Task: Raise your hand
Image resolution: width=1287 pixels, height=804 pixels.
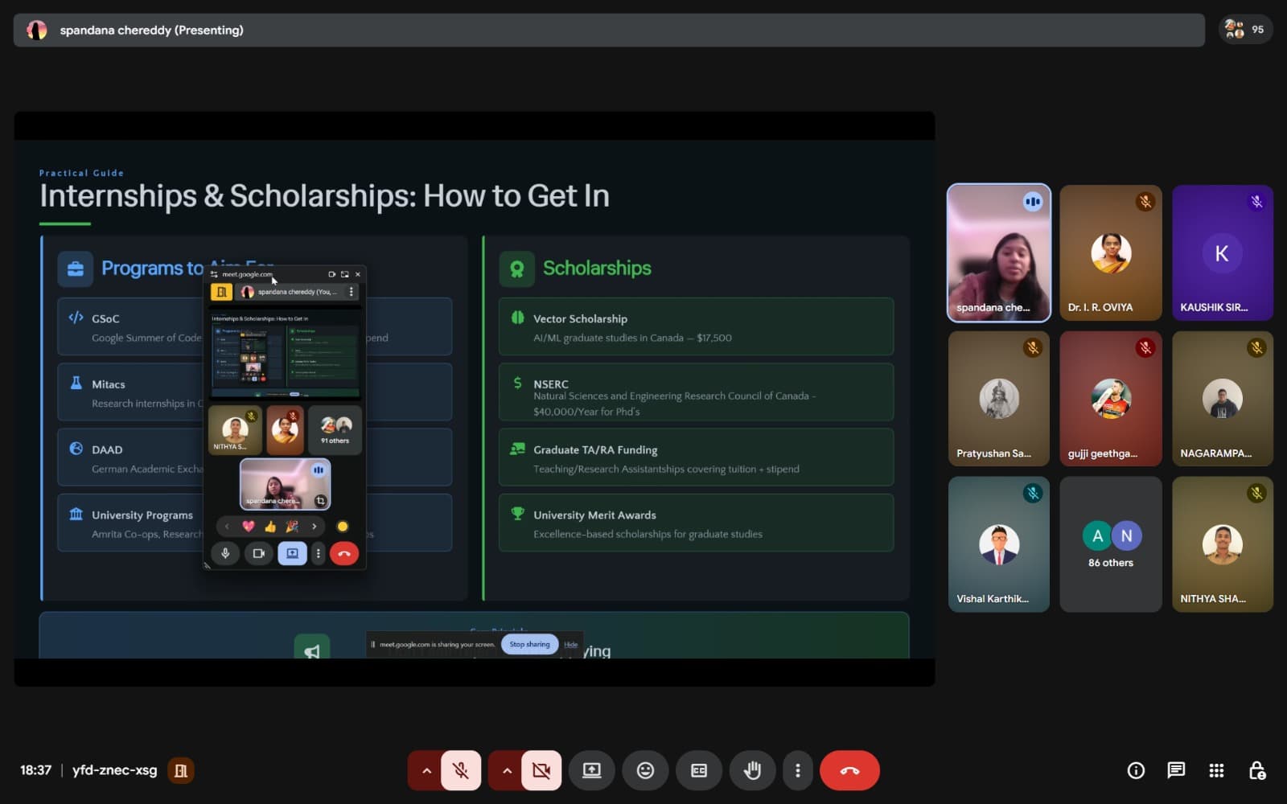Action: 752,770
